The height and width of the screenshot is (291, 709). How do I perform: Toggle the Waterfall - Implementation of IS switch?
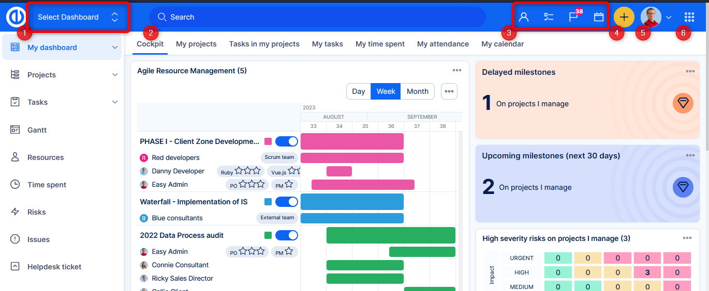[286, 202]
